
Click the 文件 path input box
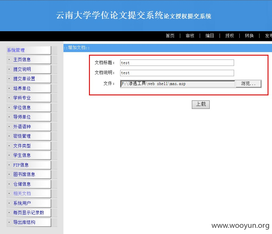point(178,84)
